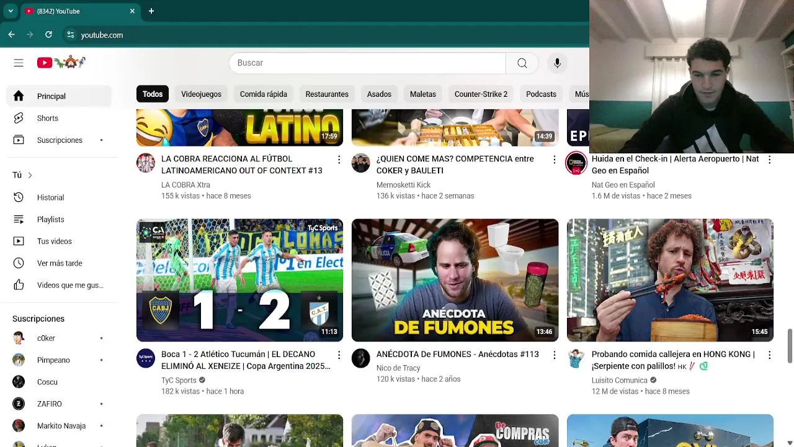Viewport: 794px width, 447px height.
Task: Select the Maletas filter chip
Action: point(423,94)
